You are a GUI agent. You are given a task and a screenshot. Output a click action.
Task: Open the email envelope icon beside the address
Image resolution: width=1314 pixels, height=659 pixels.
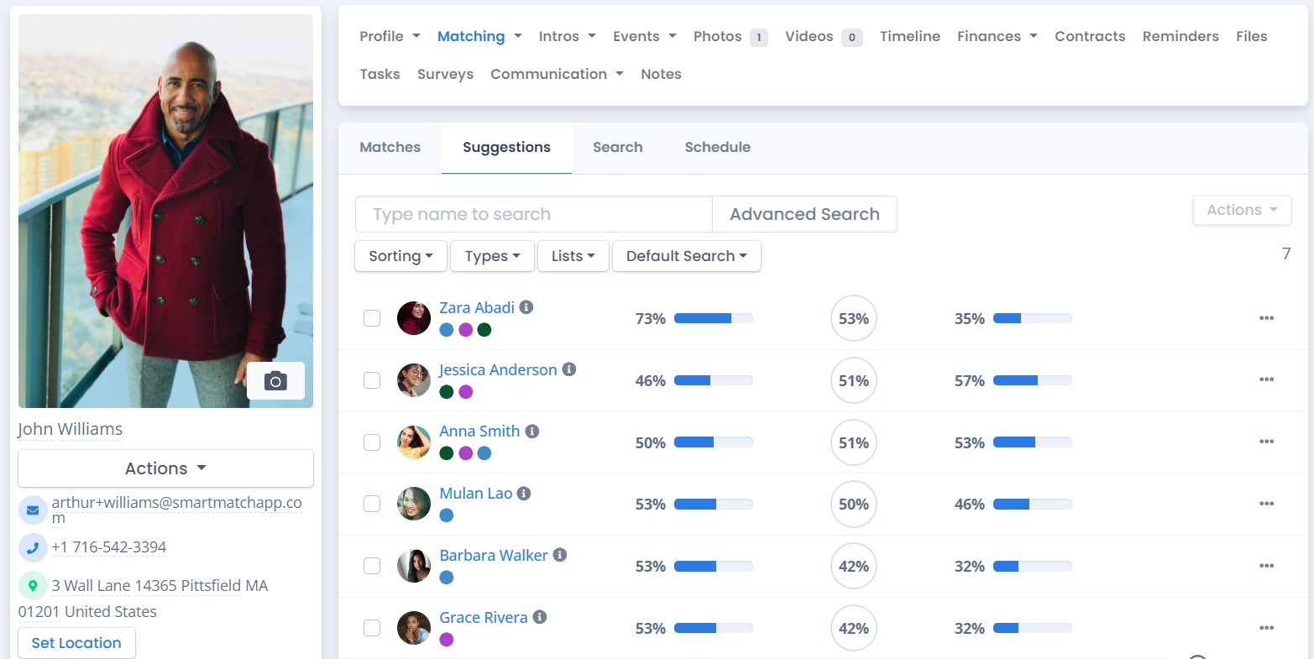[32, 509]
